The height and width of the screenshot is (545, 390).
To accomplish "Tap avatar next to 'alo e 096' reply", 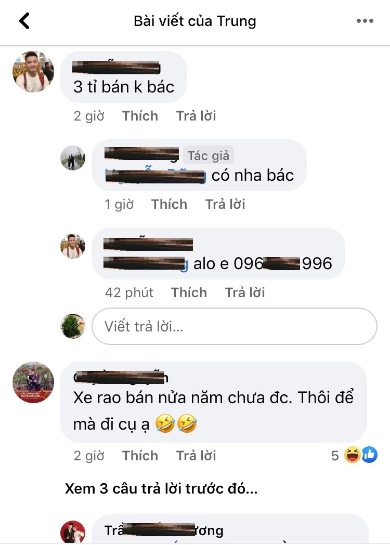I will [x=73, y=246].
